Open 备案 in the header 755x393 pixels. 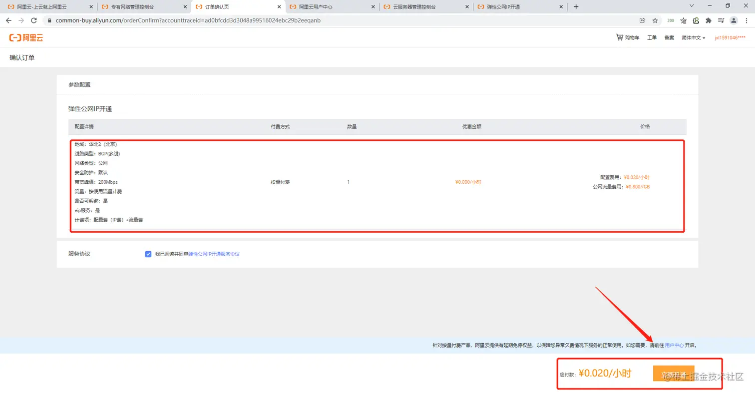(669, 38)
